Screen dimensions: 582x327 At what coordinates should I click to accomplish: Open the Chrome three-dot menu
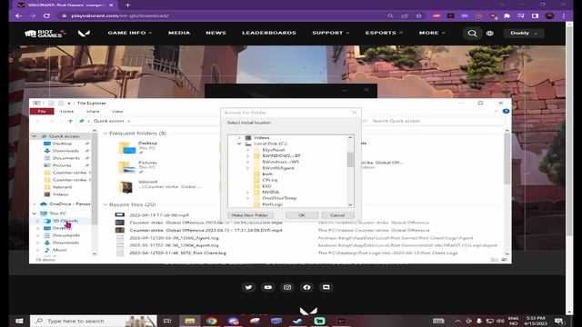pos(564,16)
